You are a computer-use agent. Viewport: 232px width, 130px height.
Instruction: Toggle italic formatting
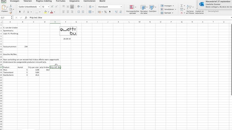(x=24, y=12)
